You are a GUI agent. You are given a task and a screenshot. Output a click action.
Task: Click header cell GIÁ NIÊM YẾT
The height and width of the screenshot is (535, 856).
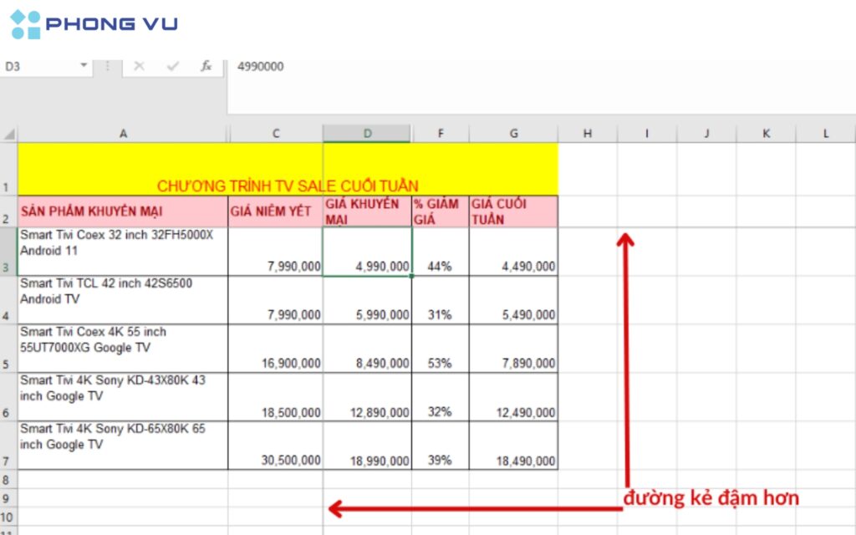[276, 211]
